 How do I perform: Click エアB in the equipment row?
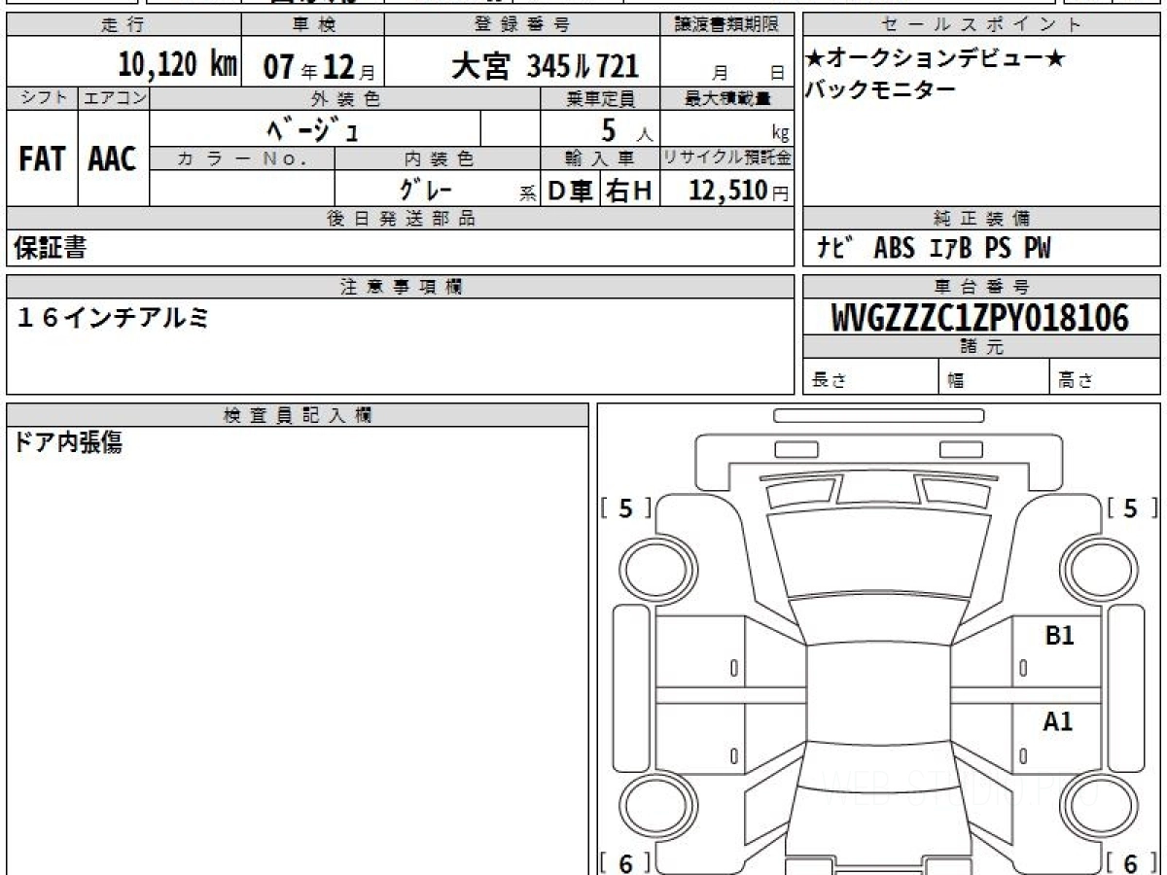[x=949, y=248]
